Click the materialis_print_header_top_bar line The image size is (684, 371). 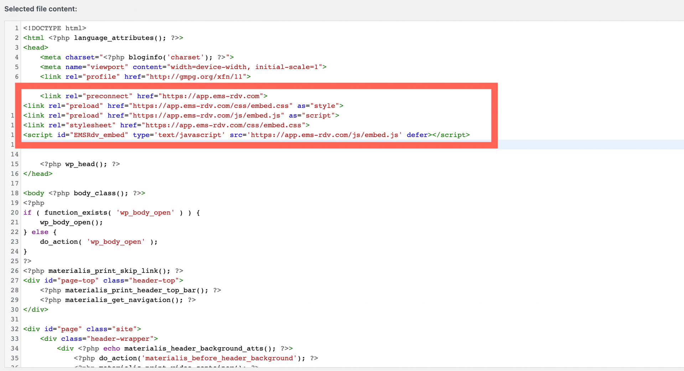click(130, 290)
